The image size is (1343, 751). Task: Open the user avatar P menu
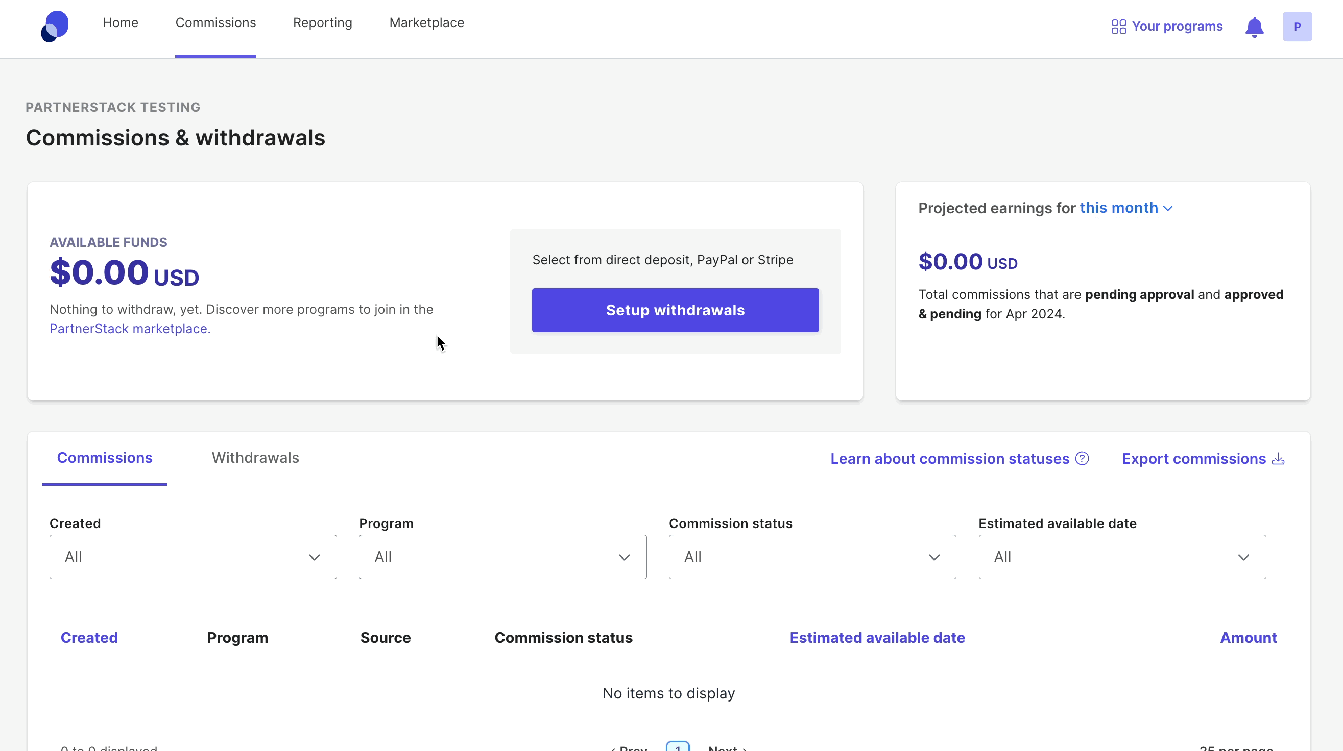1297,27
